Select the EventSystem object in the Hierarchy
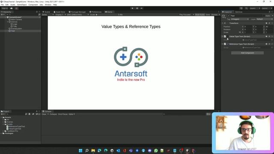Viewport: 274px width, 154px height. [16, 29]
